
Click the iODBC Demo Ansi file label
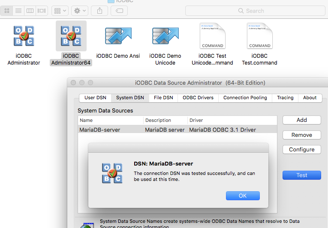tap(118, 56)
